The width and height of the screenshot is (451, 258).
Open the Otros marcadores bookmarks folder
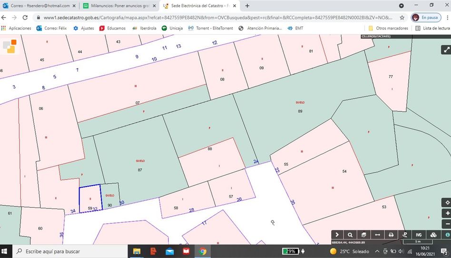388,28
